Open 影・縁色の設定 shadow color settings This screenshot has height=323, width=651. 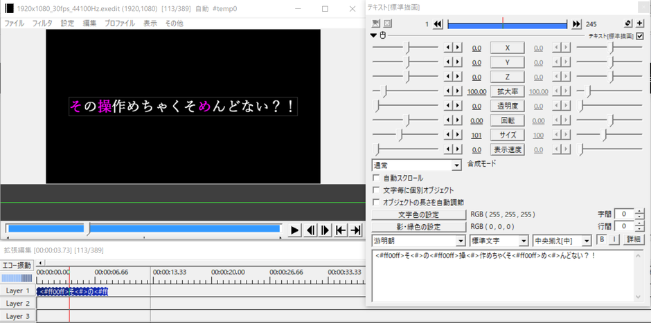418,227
